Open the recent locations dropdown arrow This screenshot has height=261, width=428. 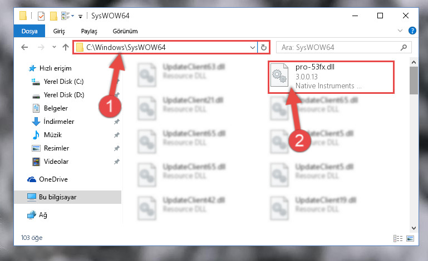54,47
